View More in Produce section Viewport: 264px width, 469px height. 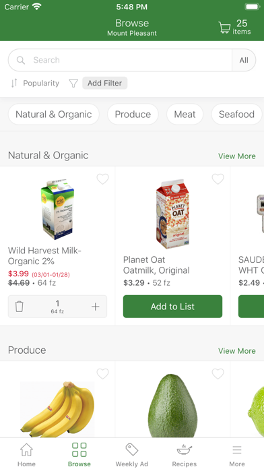click(237, 351)
